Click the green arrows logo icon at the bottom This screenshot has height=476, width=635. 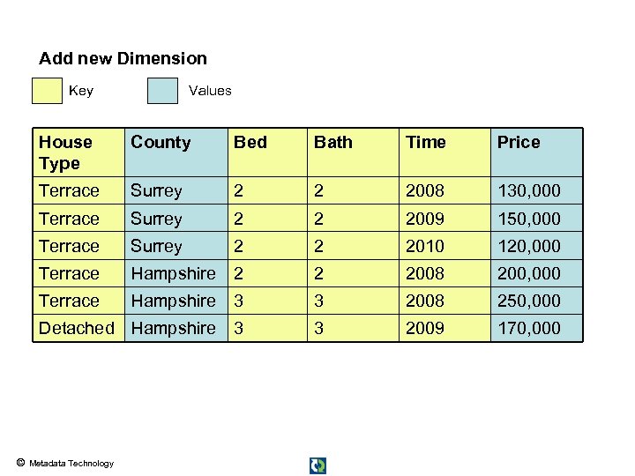[x=317, y=465]
